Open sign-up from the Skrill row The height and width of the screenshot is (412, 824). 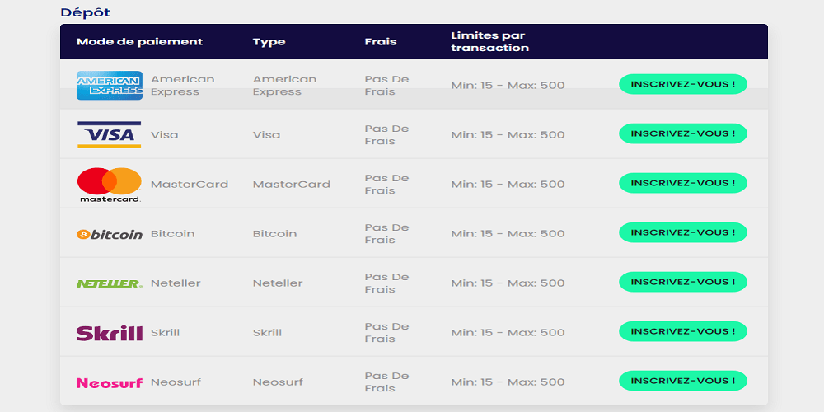click(682, 331)
